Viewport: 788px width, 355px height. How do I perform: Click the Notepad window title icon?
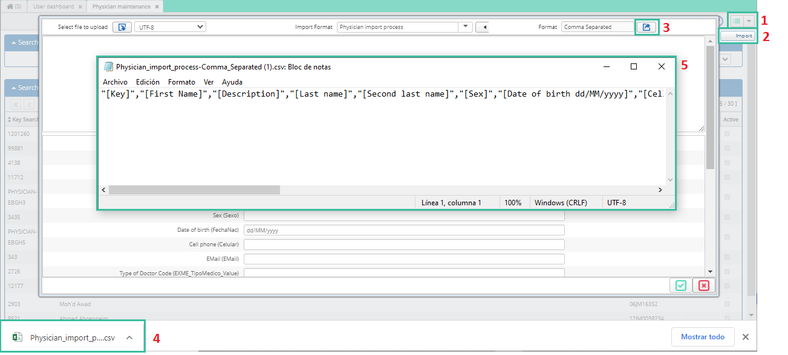point(108,67)
